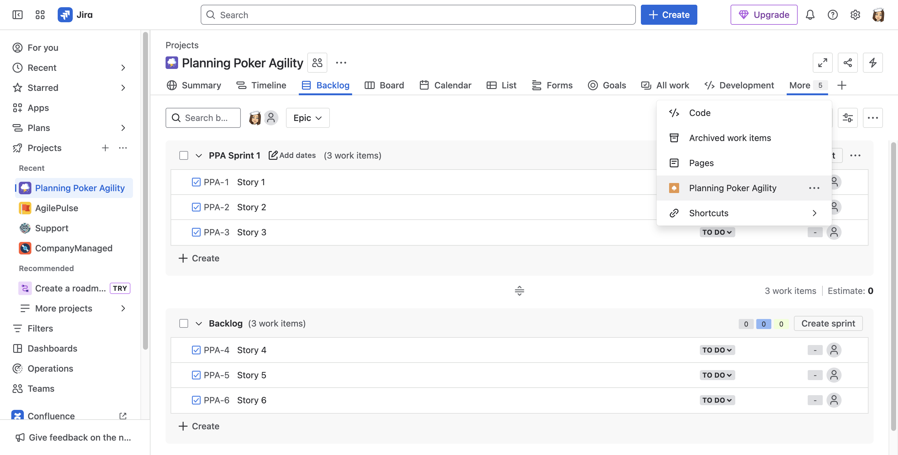The width and height of the screenshot is (898, 455).
Task: Expand Starred in the sidebar
Action: click(x=123, y=88)
